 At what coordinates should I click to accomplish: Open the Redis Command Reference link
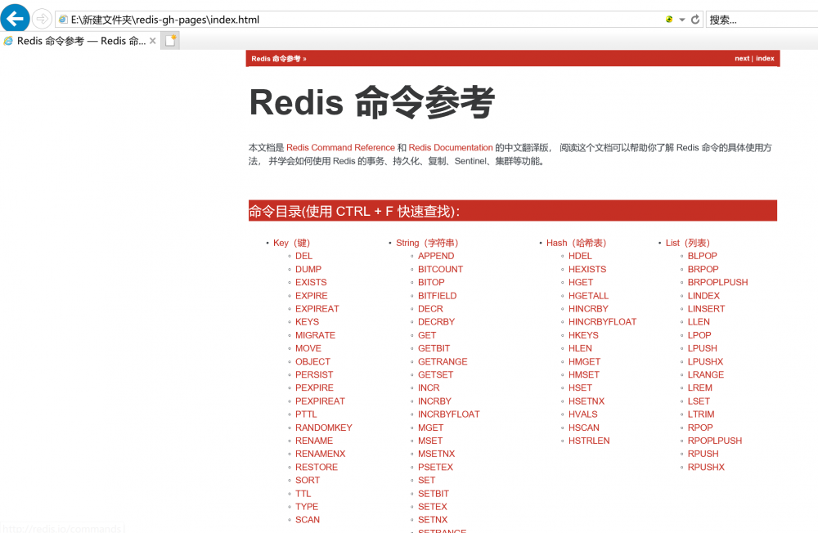tap(339, 148)
